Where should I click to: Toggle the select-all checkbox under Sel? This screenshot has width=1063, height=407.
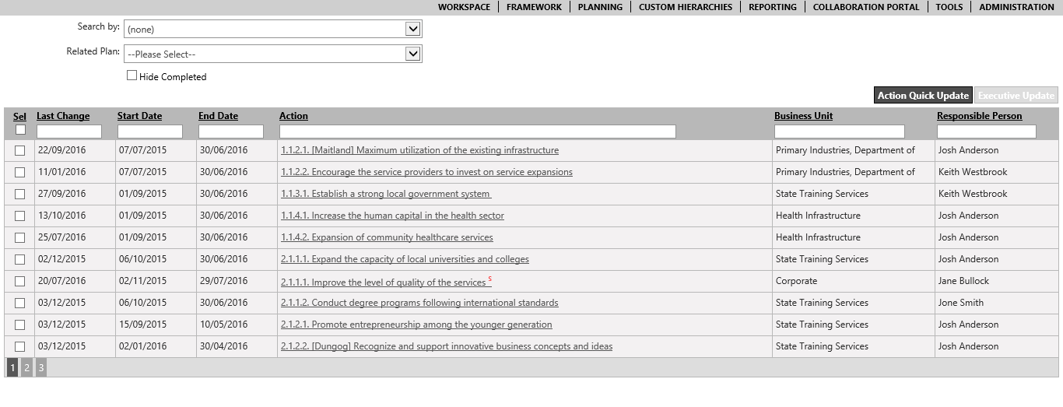click(20, 130)
